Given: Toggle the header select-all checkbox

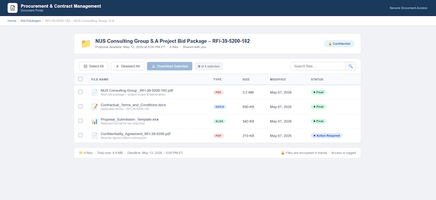Looking at the screenshot, I should [80, 79].
